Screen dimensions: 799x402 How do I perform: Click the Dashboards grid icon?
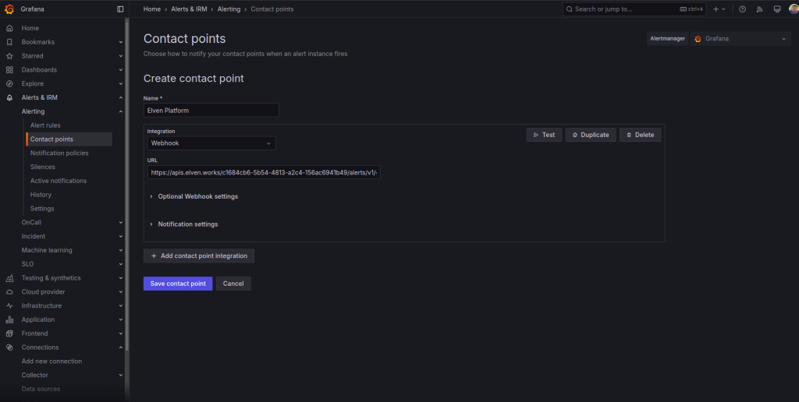click(x=9, y=69)
